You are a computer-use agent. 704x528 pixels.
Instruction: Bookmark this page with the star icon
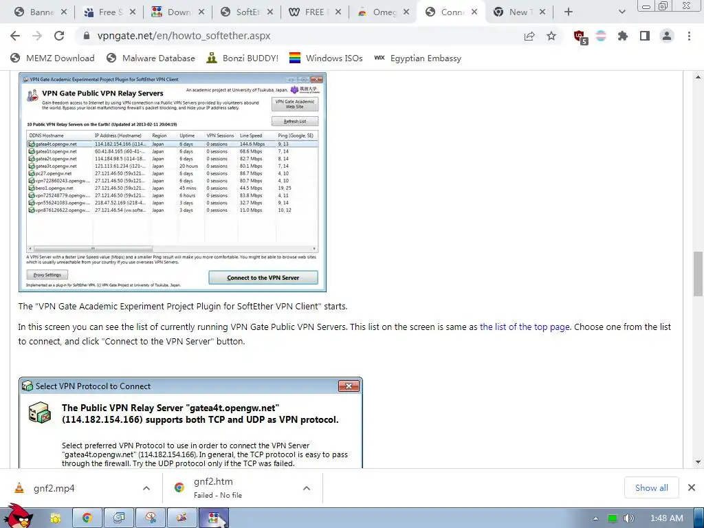coord(551,36)
